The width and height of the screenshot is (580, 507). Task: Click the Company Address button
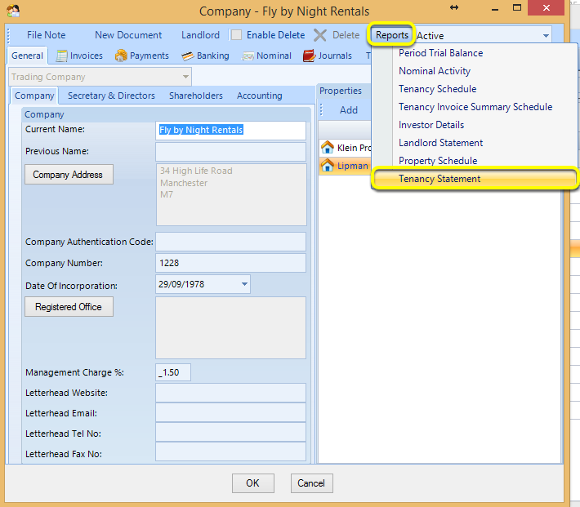click(69, 174)
